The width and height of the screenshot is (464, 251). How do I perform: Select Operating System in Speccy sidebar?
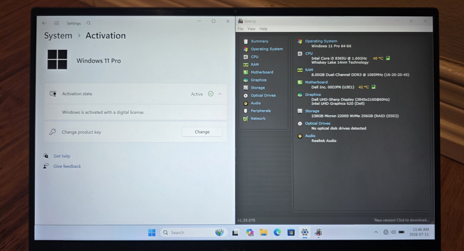point(267,49)
